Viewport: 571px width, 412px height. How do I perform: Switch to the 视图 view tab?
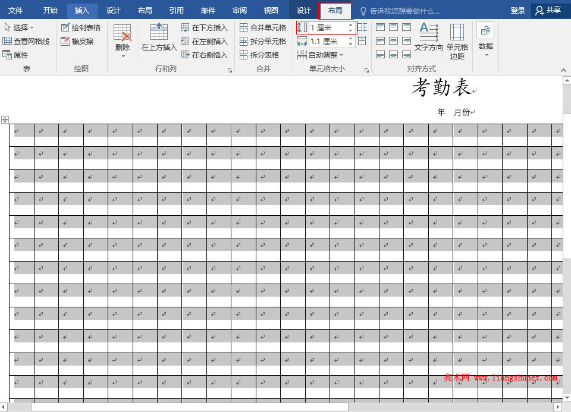(271, 10)
